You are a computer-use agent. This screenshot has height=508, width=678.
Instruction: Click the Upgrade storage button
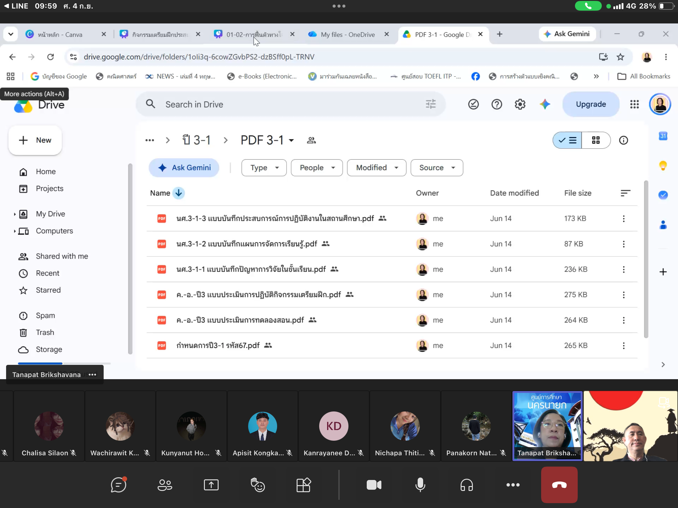(591, 104)
